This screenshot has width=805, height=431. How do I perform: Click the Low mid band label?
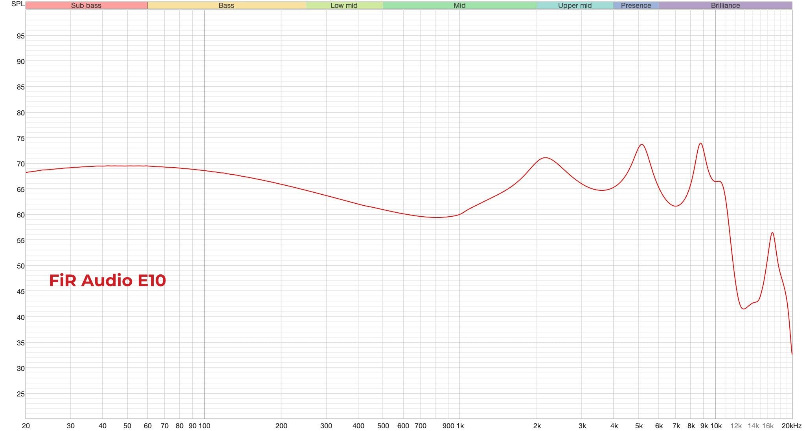[344, 5]
